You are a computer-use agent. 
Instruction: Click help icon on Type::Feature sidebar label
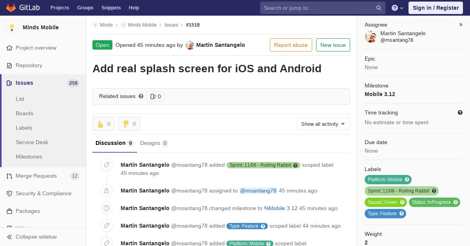pyautogui.click(x=401, y=214)
